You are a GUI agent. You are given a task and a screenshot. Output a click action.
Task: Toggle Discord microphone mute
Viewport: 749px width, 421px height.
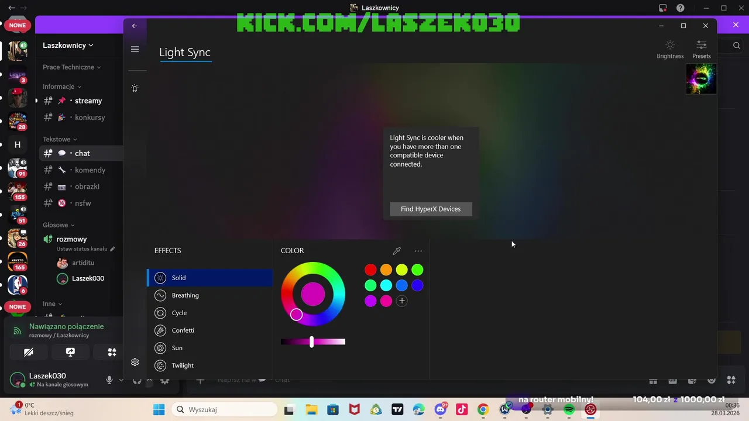109,380
